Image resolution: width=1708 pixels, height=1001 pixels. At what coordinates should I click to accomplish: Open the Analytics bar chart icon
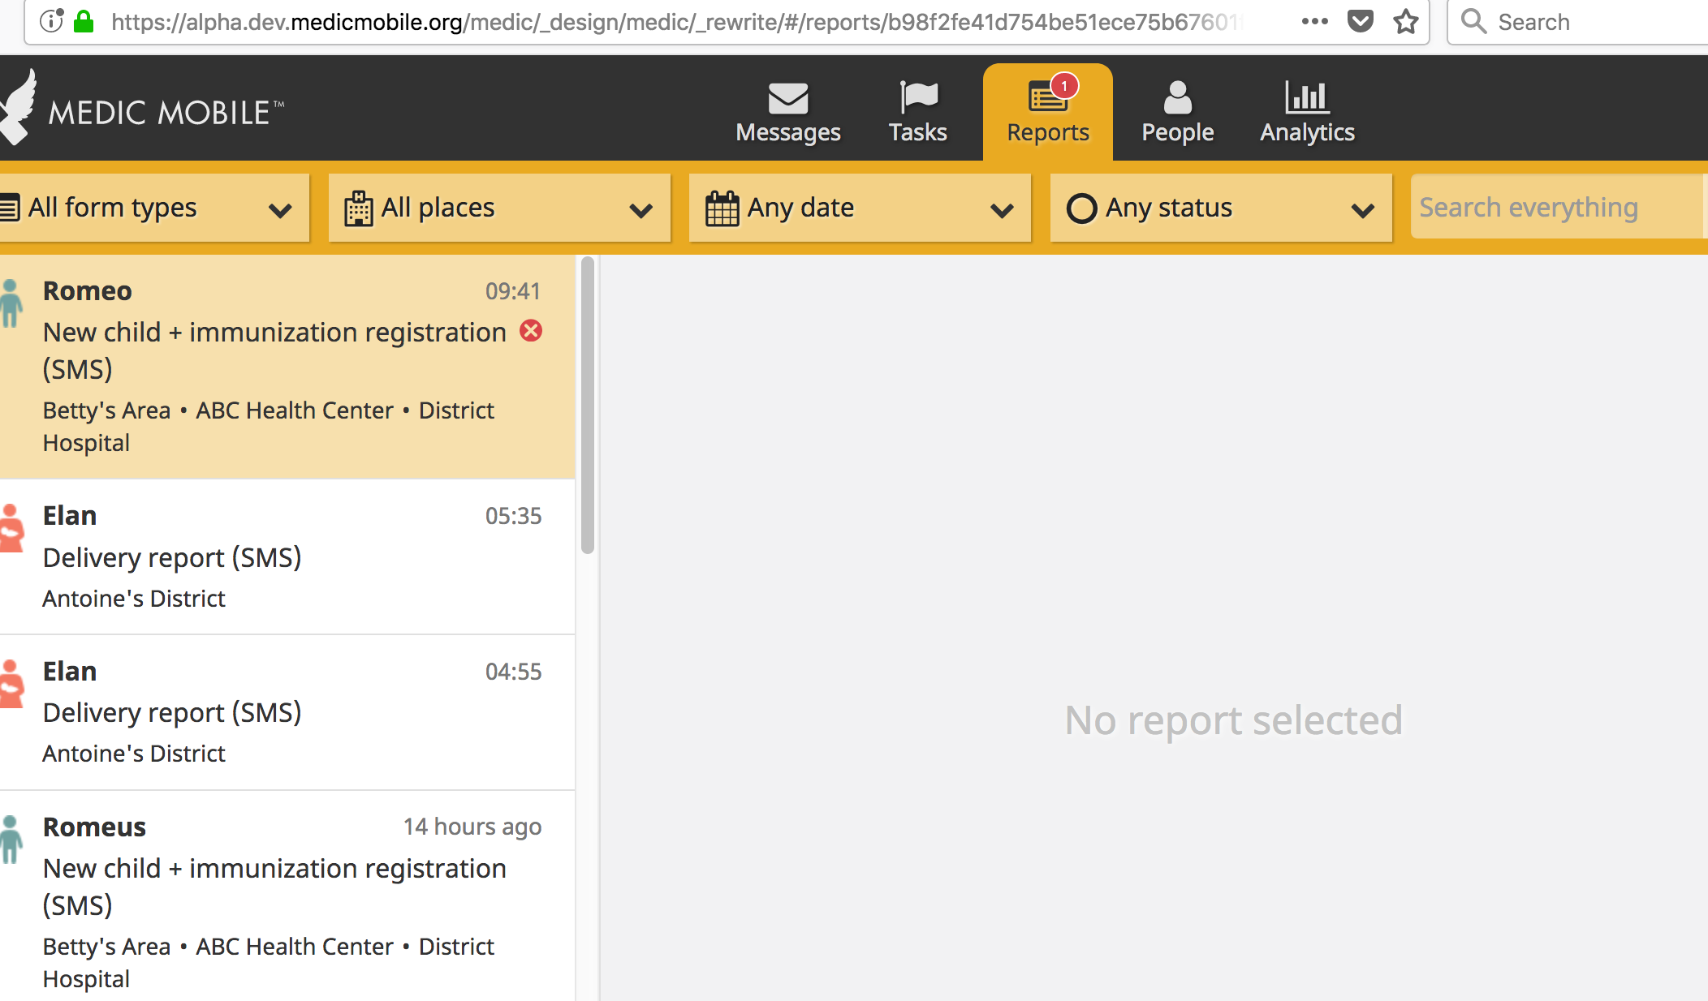point(1307,98)
